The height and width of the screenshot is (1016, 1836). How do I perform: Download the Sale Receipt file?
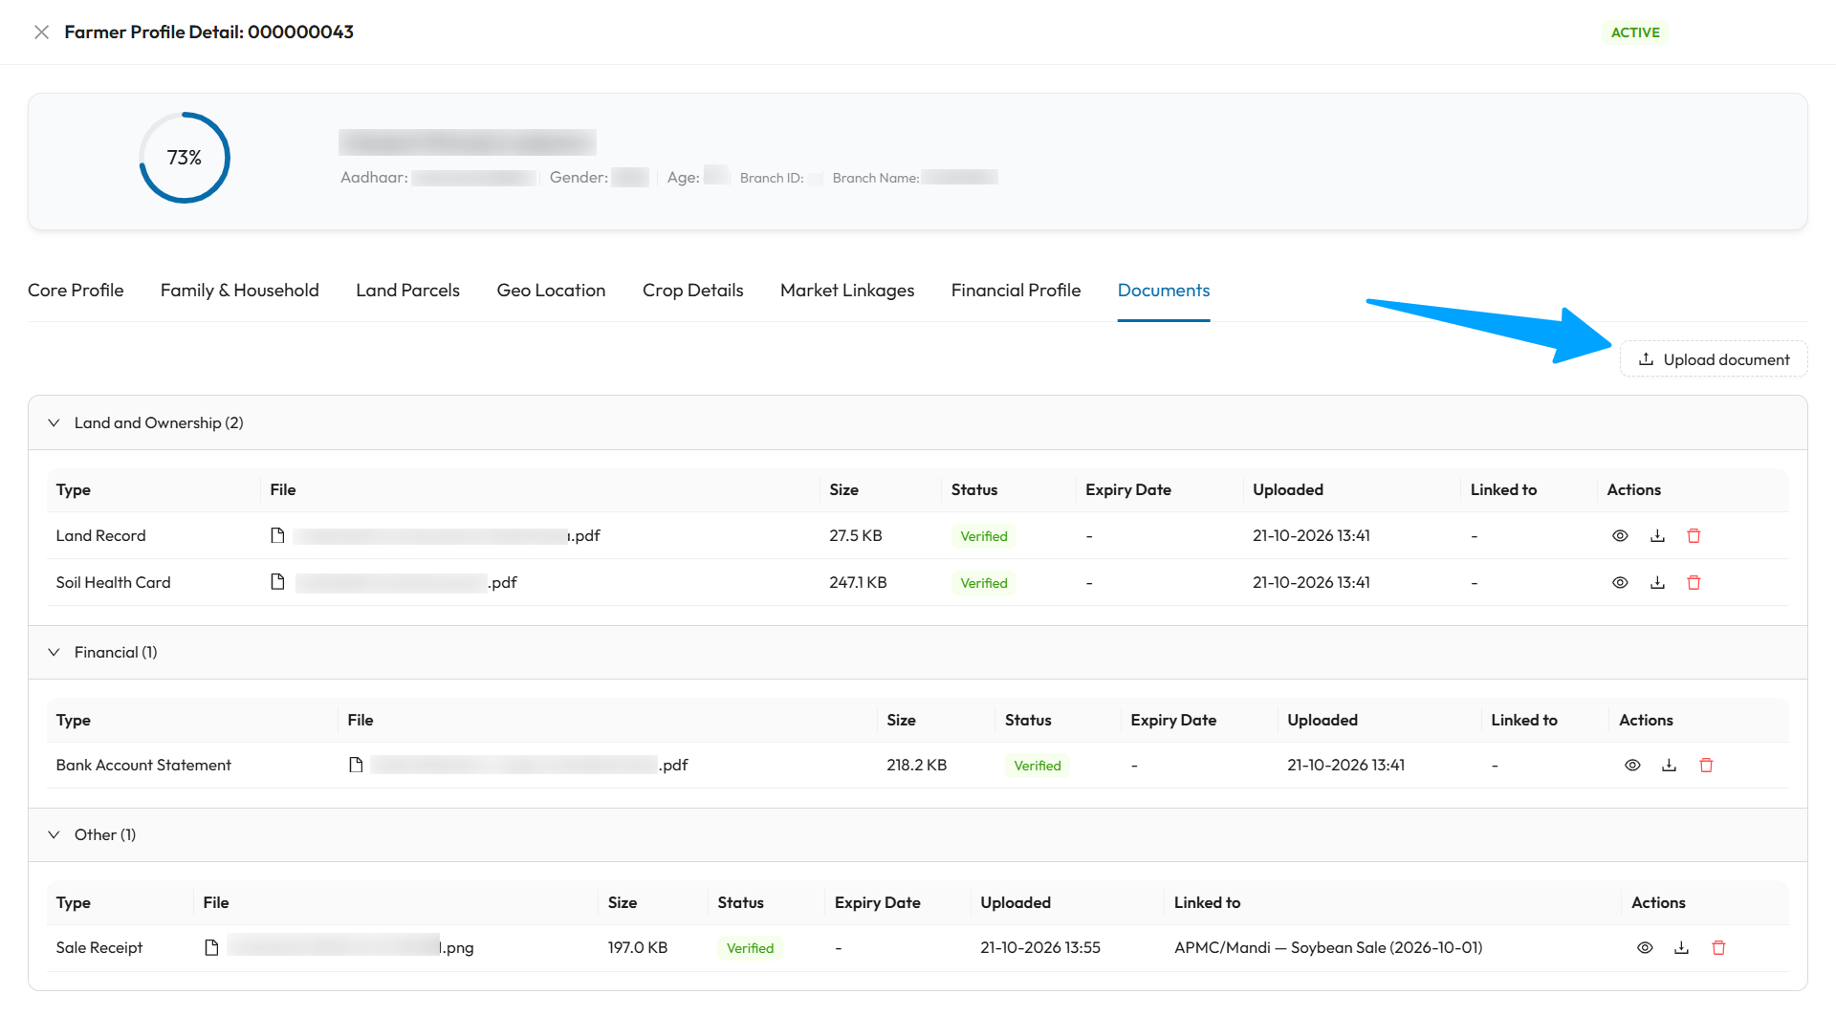tap(1681, 948)
